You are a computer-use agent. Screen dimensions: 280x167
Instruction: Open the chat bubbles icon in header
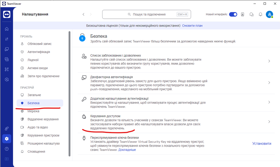pos(251,15)
